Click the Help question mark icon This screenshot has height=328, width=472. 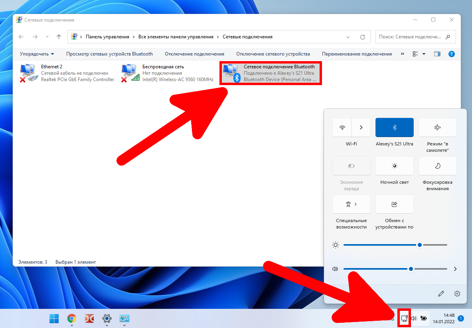pos(452,54)
